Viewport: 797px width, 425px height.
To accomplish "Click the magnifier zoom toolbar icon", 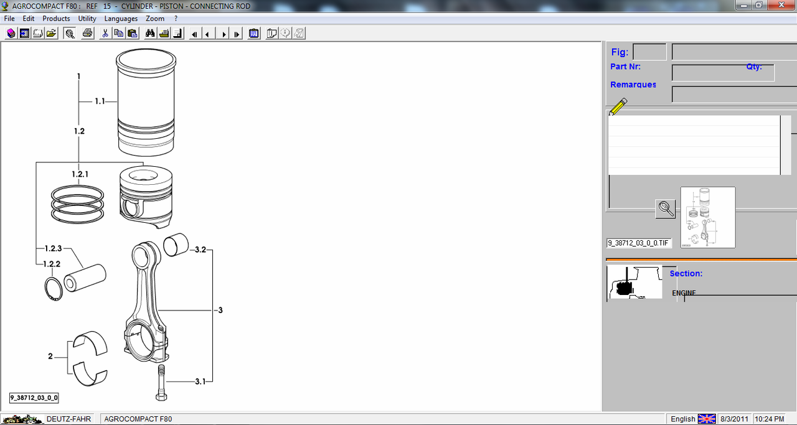I will tap(70, 34).
